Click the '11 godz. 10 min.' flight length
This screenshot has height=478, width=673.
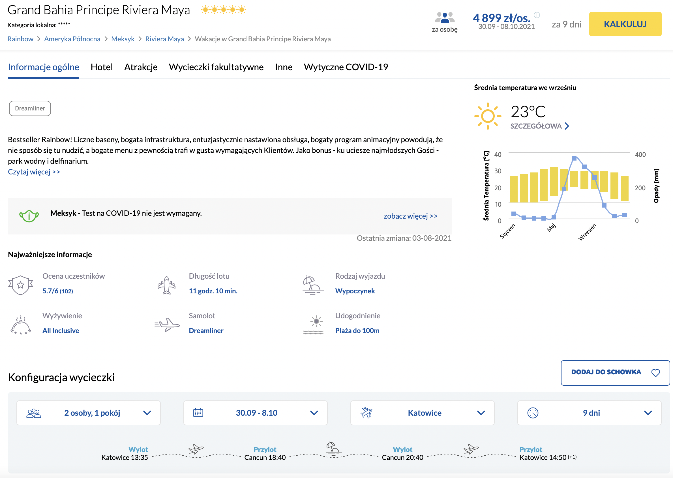click(213, 291)
